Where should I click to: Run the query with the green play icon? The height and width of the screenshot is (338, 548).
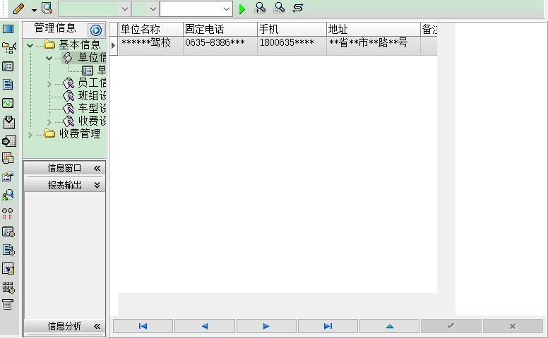(x=242, y=8)
